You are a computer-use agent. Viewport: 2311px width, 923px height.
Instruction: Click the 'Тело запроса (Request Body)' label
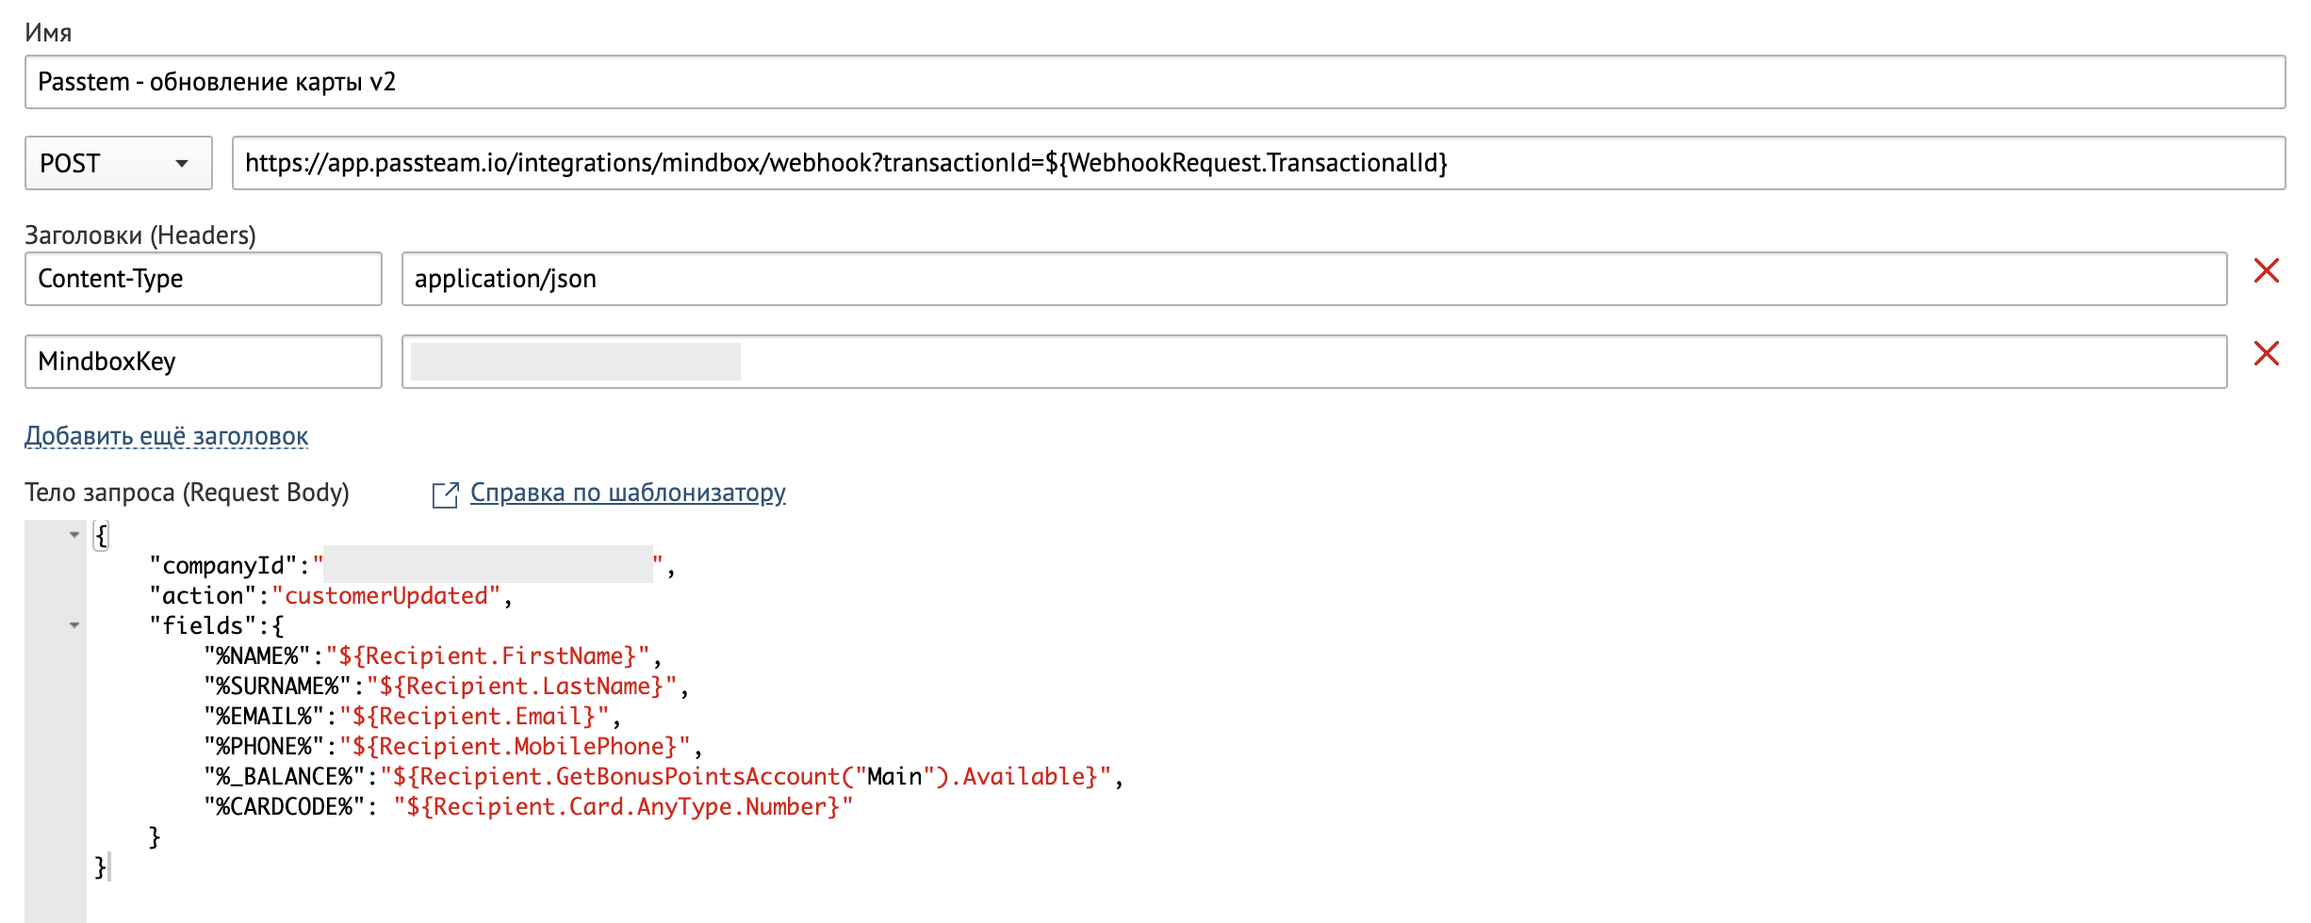click(x=188, y=493)
